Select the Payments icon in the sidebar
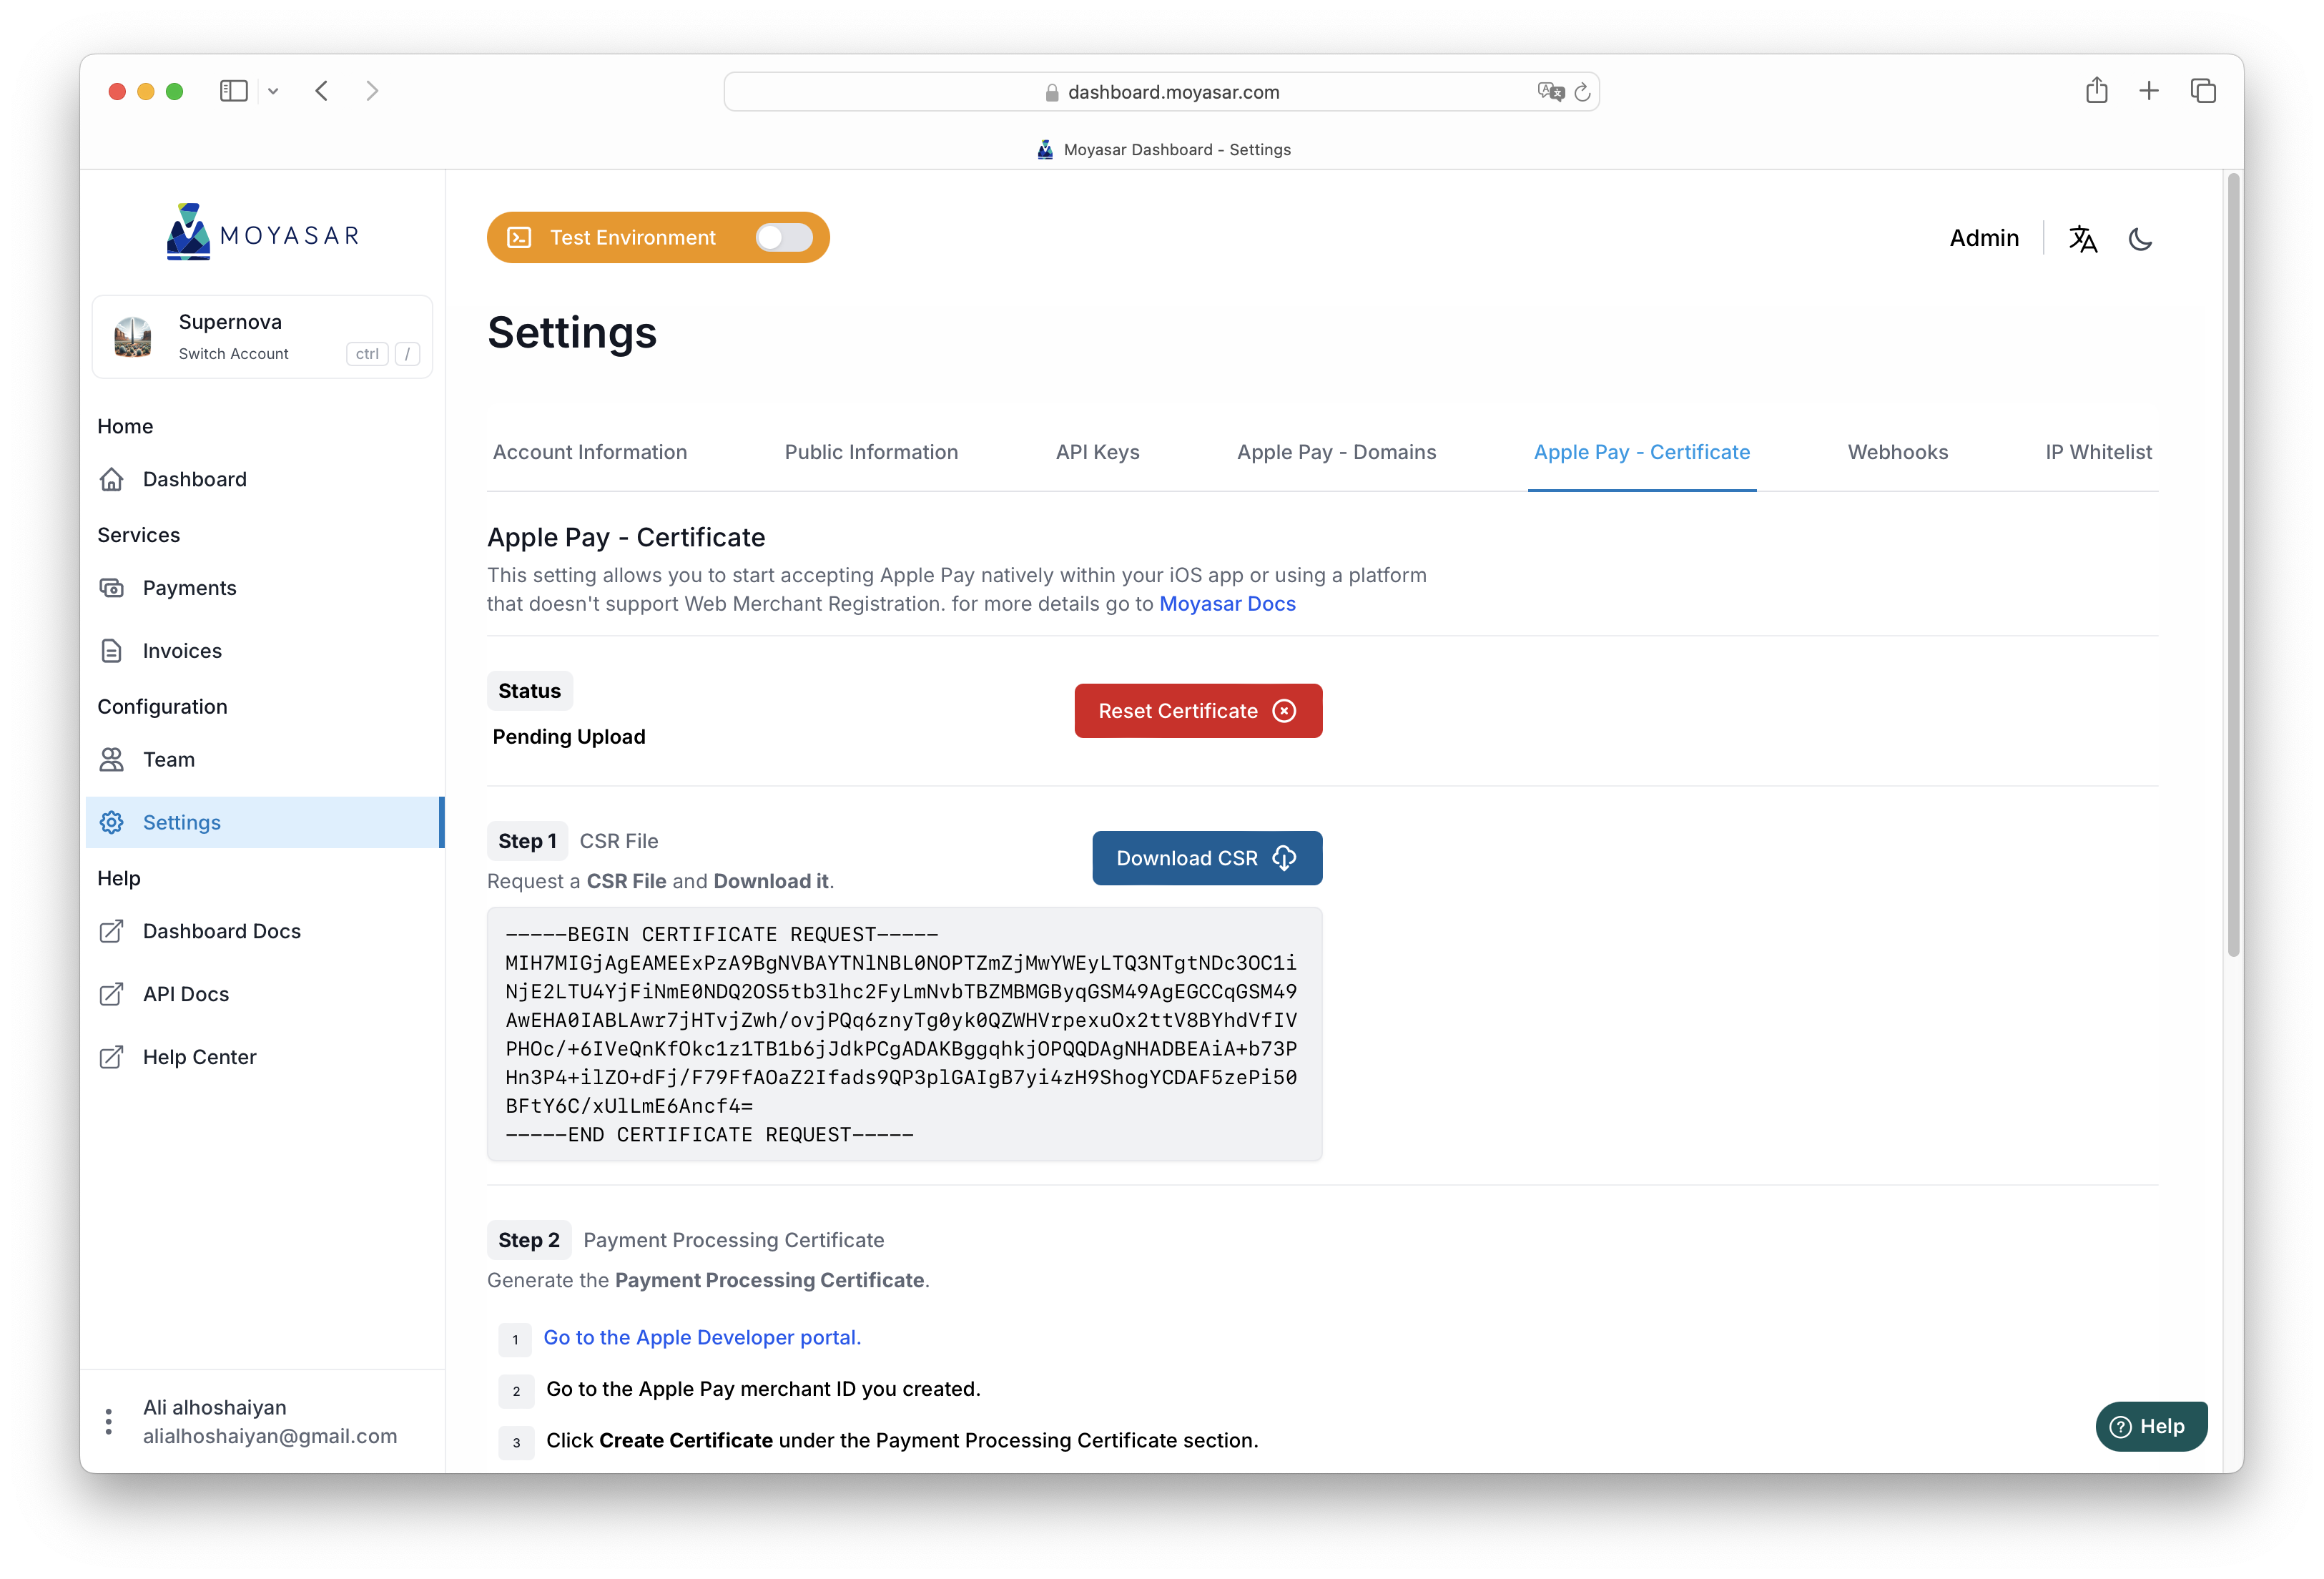The height and width of the screenshot is (1579, 2324). pyautogui.click(x=112, y=587)
